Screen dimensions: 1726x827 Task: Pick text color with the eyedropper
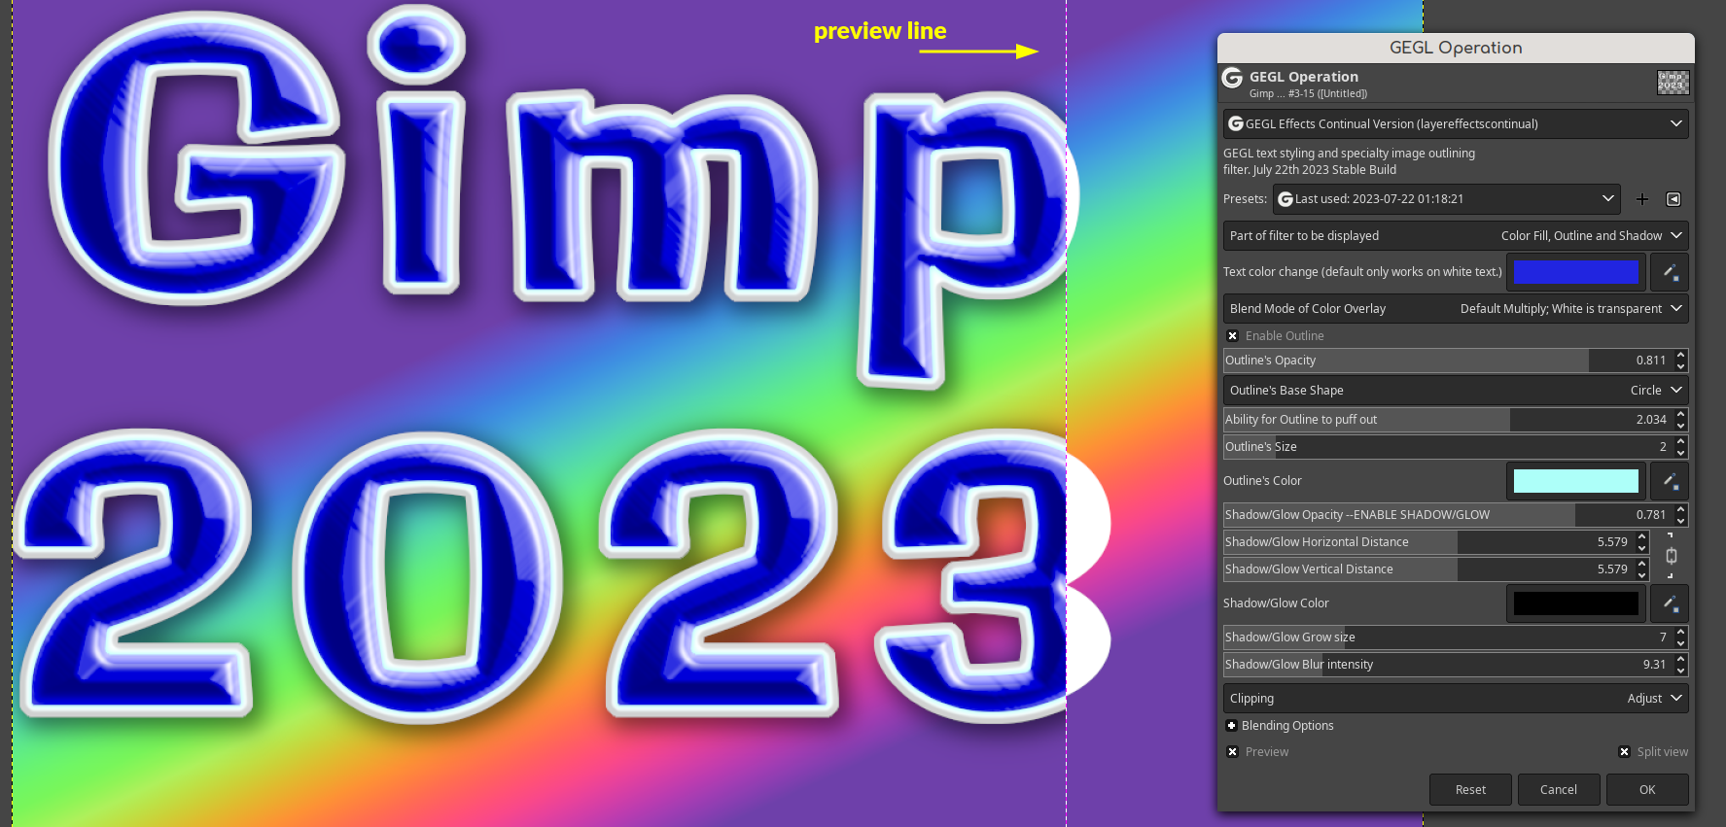pyautogui.click(x=1670, y=272)
